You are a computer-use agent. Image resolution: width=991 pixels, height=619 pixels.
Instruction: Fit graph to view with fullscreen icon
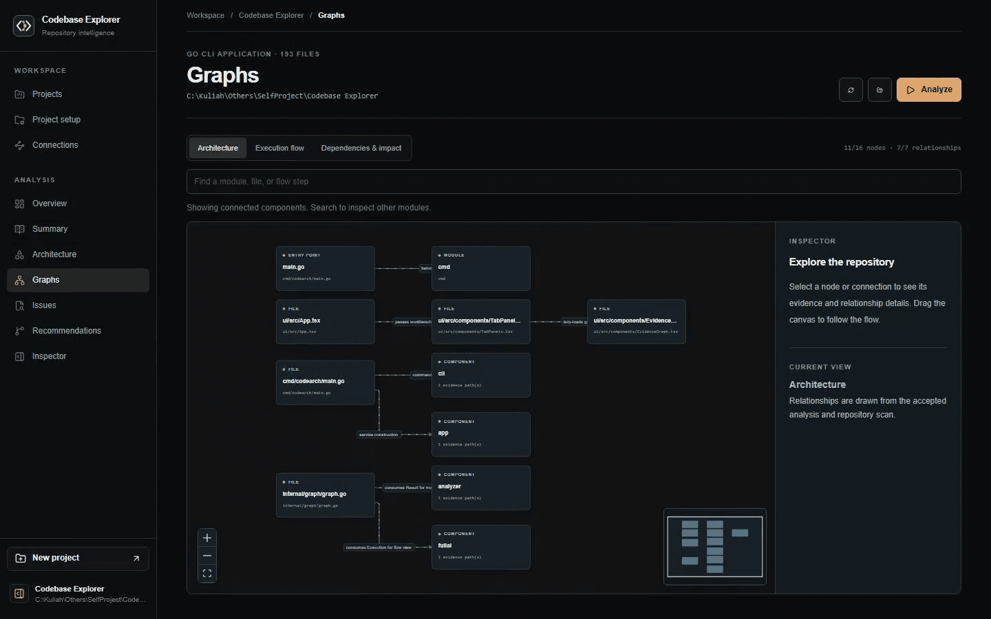tap(207, 574)
